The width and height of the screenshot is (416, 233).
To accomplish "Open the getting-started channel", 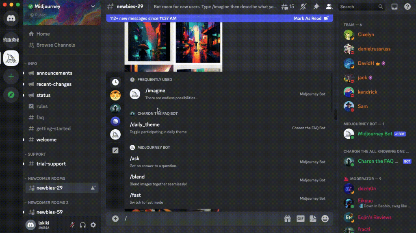I will pyautogui.click(x=62, y=128).
